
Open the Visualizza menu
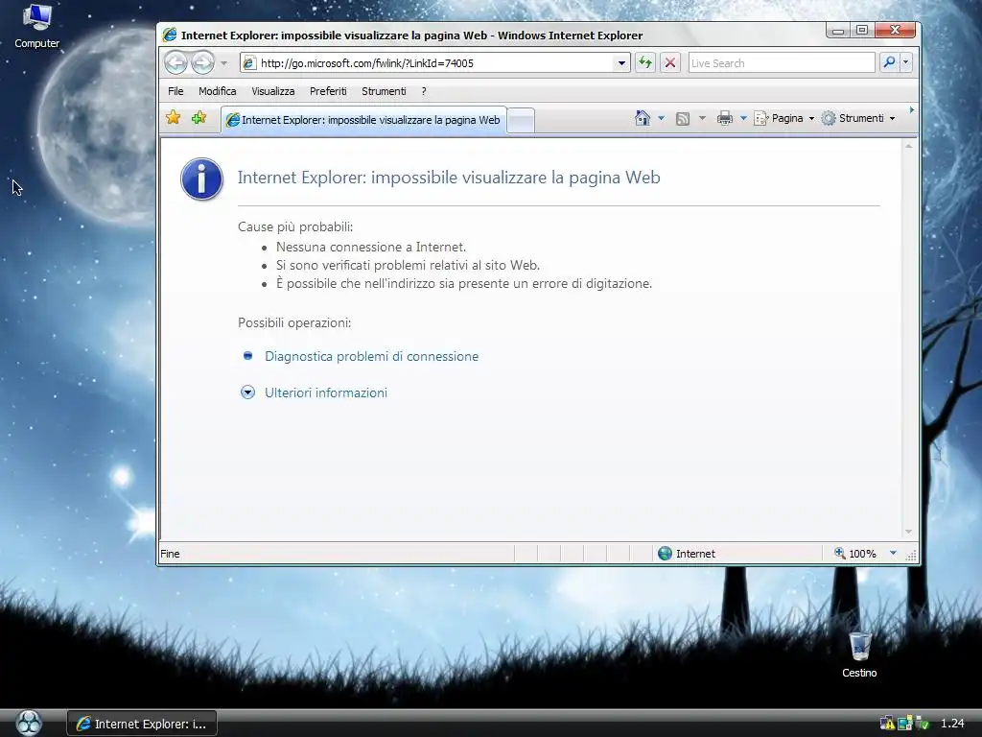(x=273, y=91)
